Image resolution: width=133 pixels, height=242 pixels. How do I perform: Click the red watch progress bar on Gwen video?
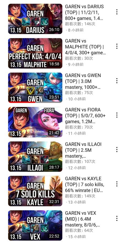[22, 102]
